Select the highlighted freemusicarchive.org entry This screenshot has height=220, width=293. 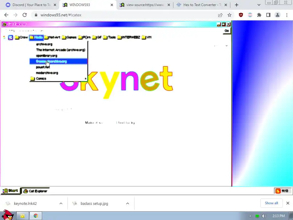[58, 61]
